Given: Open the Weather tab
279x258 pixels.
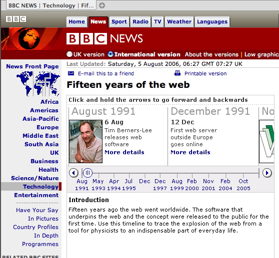Looking at the screenshot, I should [x=179, y=21].
